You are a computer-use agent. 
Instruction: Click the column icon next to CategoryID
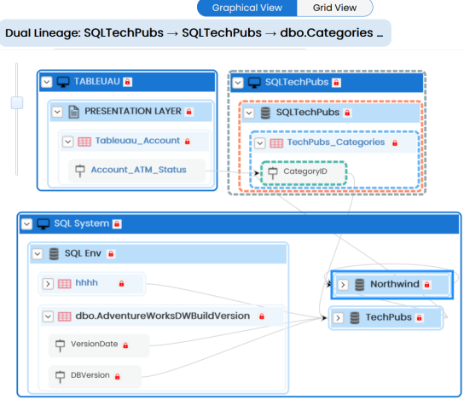[273, 172]
